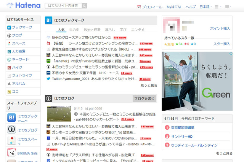Click the Twitter bird icon in bookmark list
244x162 pixels.
tap(48, 79)
